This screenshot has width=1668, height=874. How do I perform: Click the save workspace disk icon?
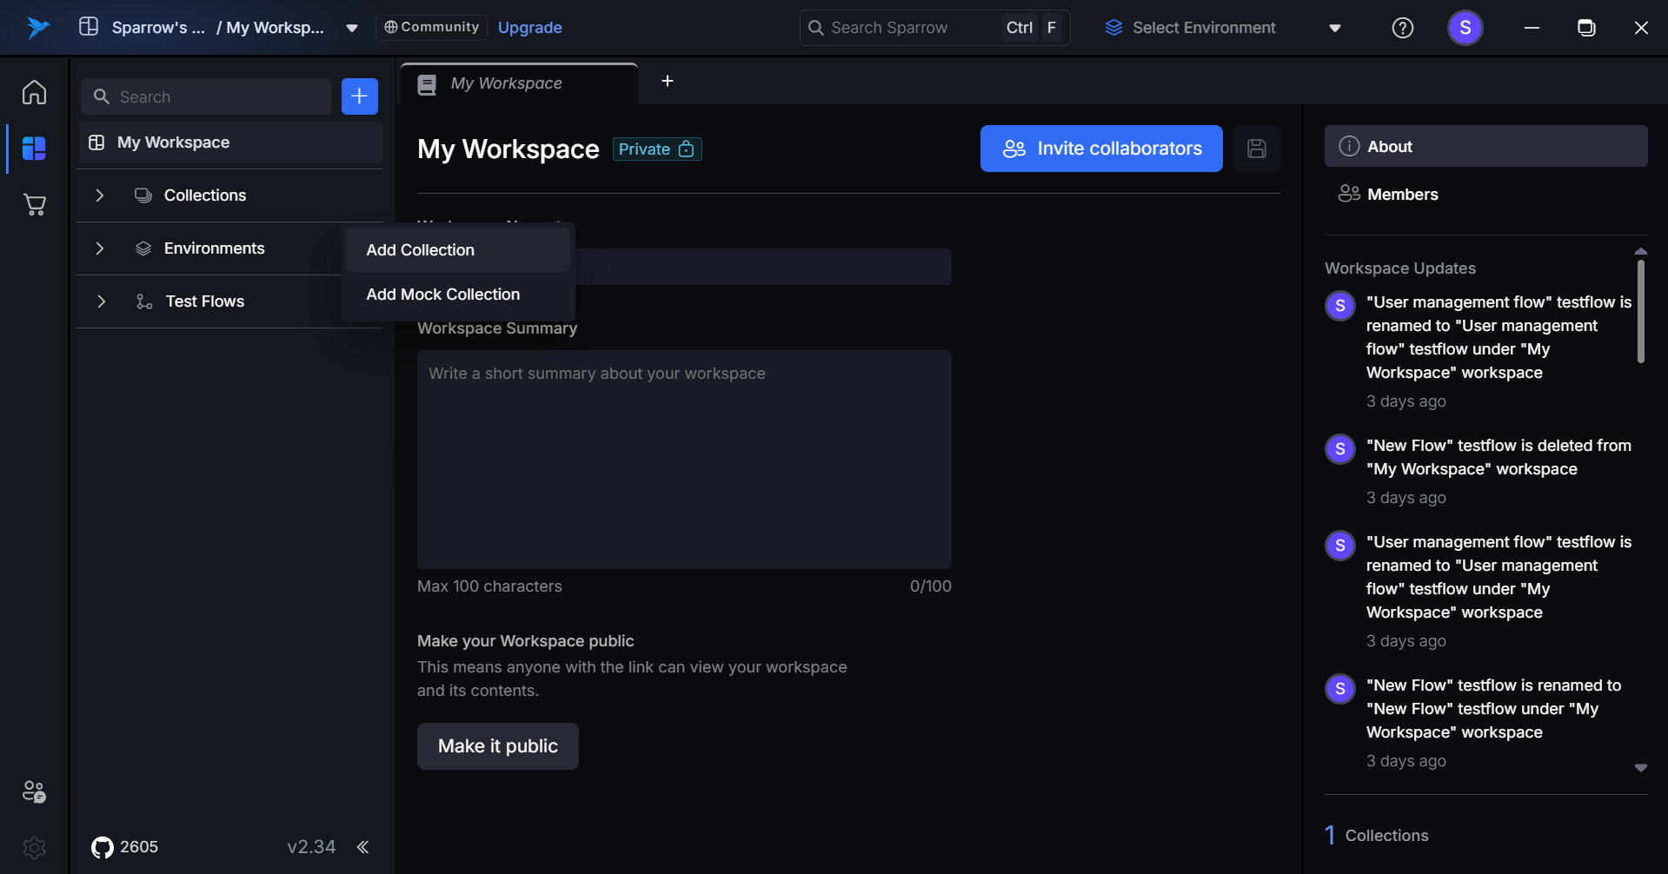[1256, 149]
